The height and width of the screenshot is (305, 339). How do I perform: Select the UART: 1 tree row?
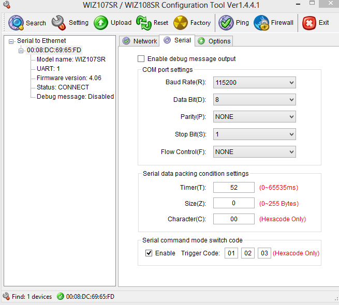pyautogui.click(x=48, y=69)
